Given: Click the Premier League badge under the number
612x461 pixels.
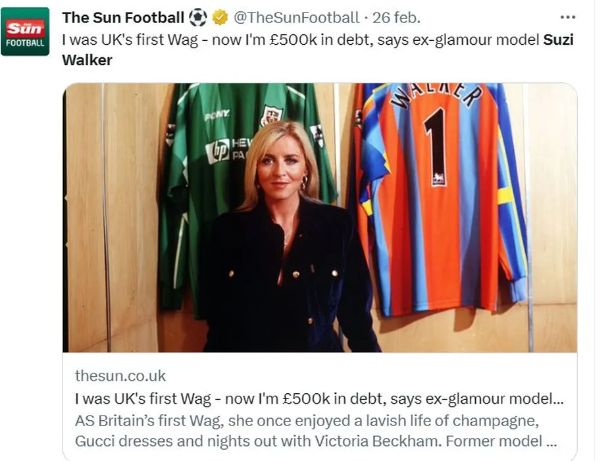Looking at the screenshot, I should (437, 178).
